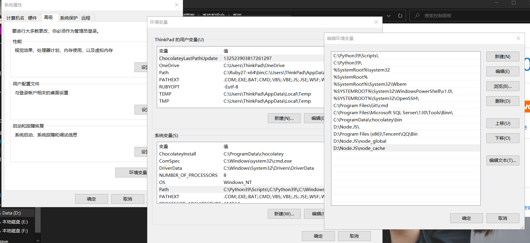Screen dimensions: 530x243
Task: Select the ChocolateyLastPathUpdate user variable
Action: pos(241,58)
